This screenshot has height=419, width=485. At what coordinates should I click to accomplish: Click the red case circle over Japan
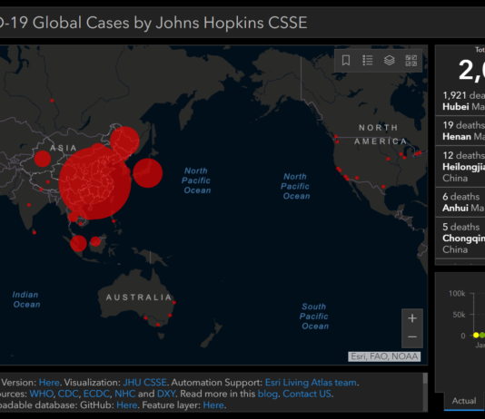click(x=147, y=173)
